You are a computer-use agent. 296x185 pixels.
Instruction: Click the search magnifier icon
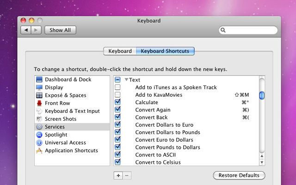pos(223,30)
